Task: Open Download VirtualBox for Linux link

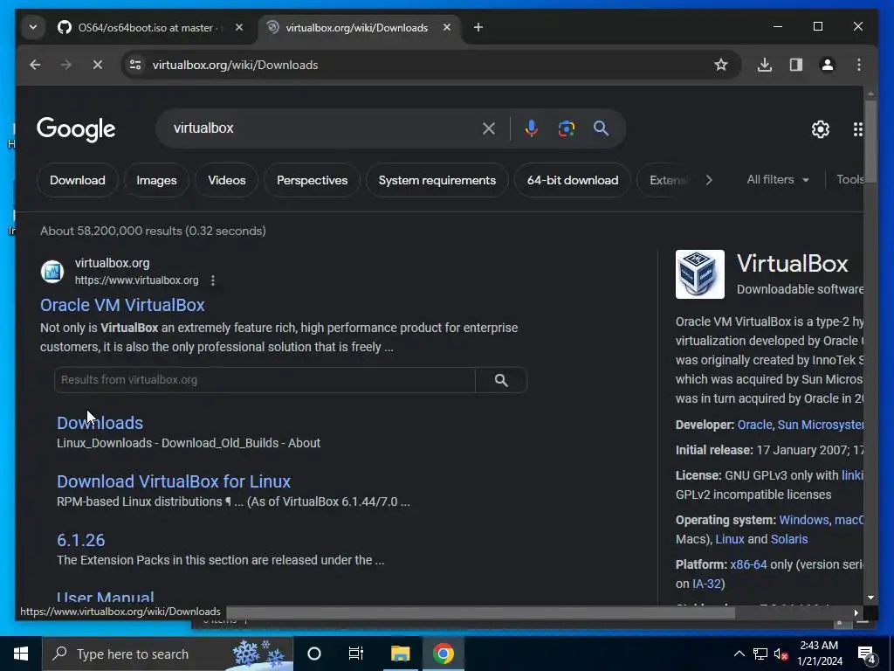Action: pos(174,481)
